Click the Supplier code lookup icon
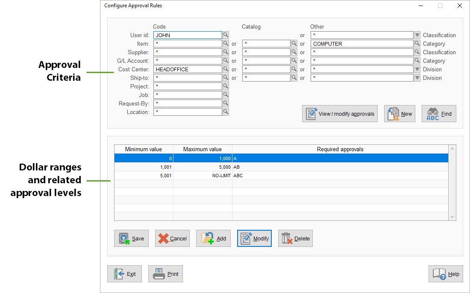 [x=226, y=52]
